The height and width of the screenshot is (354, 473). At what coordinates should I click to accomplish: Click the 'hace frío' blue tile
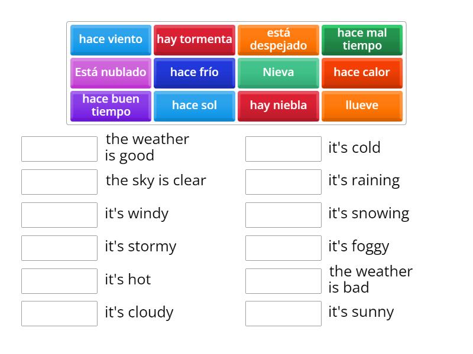[194, 73]
